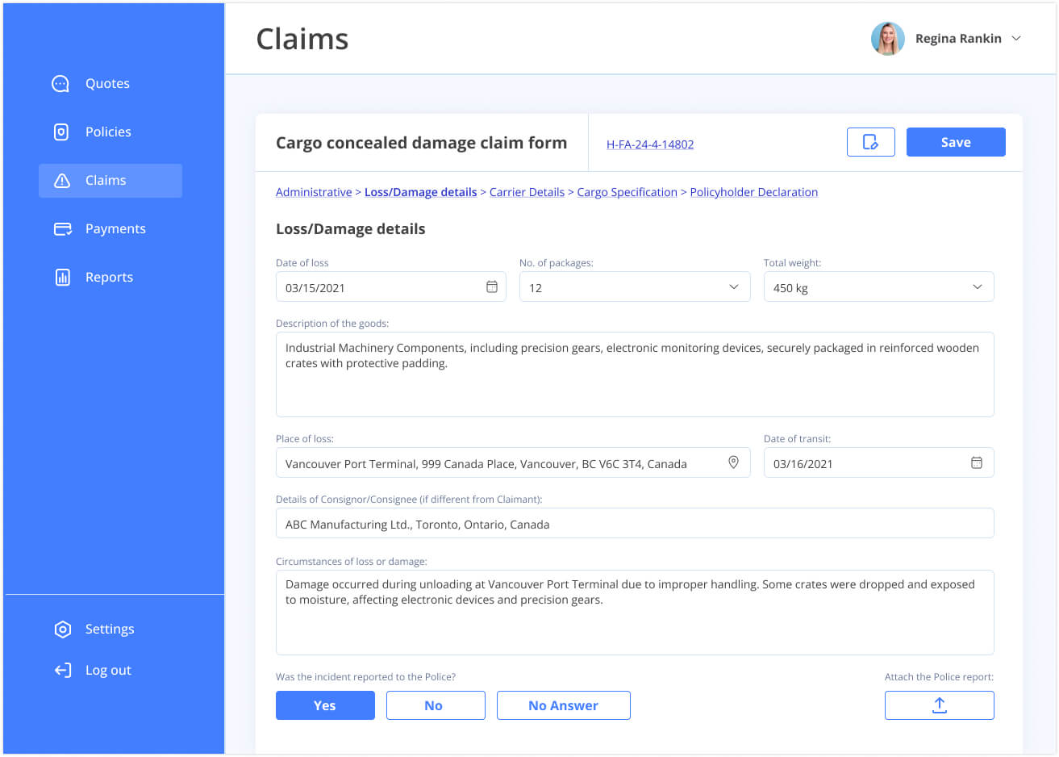The image size is (1059, 757).
Task: Select No for reported to Police
Action: pyautogui.click(x=435, y=705)
